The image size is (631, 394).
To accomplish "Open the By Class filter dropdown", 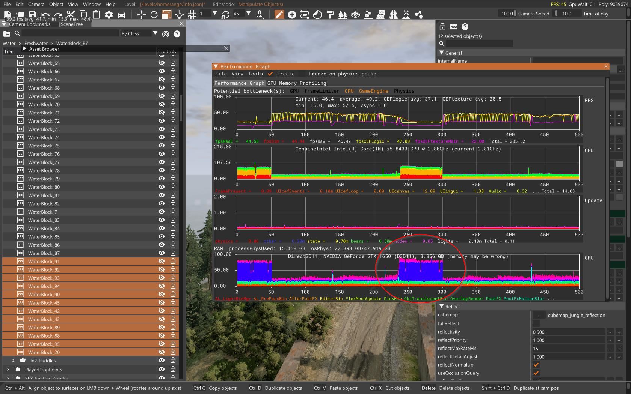I will tap(155, 33).
